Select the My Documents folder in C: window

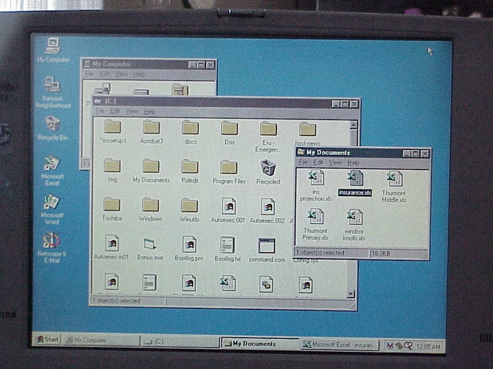(151, 171)
